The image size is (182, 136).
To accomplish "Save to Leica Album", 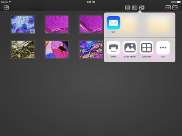I will tap(130, 48).
